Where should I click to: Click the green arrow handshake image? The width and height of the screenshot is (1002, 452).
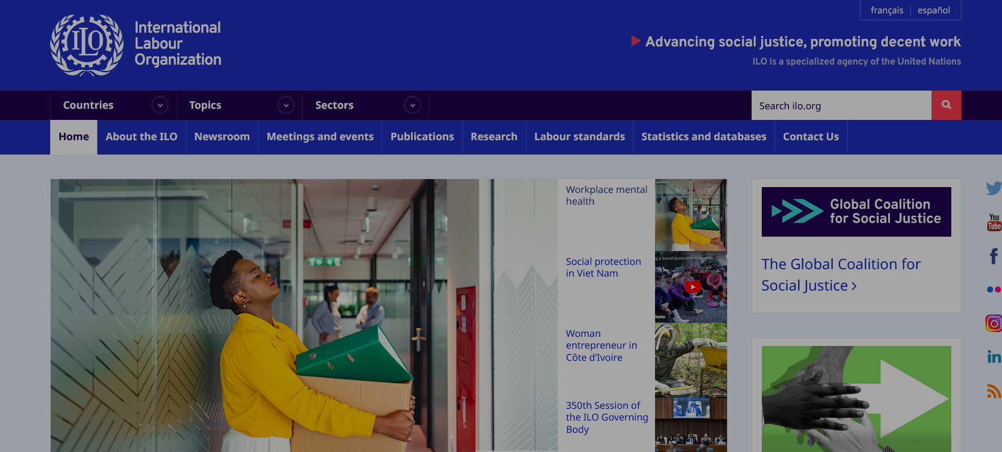(x=856, y=399)
